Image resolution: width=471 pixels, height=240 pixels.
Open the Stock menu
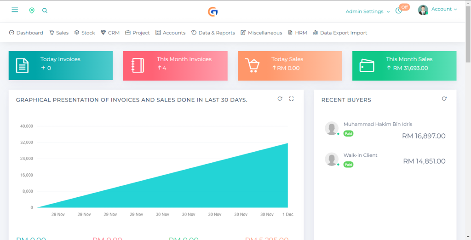[85, 33]
